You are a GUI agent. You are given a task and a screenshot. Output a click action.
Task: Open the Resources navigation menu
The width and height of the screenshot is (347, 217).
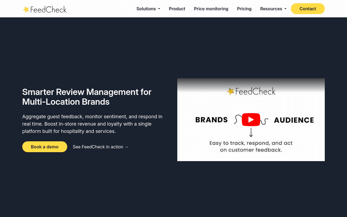click(273, 9)
